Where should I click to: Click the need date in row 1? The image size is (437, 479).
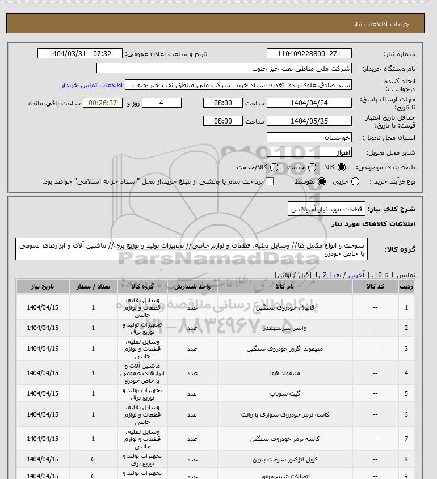[43, 308]
